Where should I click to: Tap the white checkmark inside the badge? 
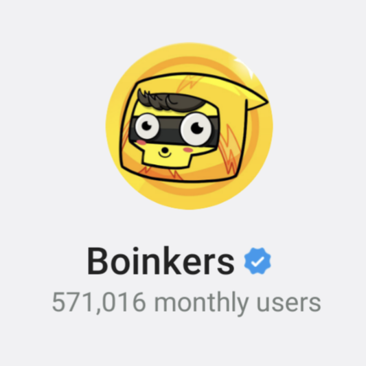pos(258,262)
